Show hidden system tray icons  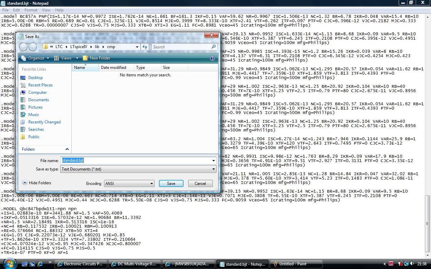point(385,264)
